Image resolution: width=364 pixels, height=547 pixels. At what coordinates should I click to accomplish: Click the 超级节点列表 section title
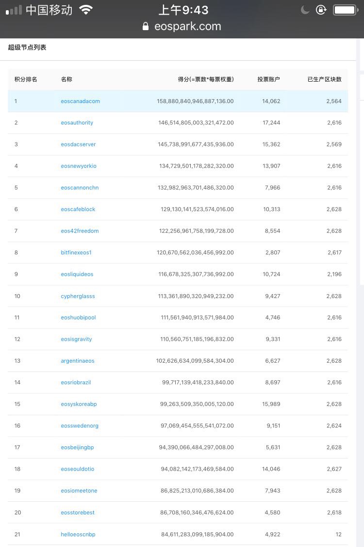point(27,48)
